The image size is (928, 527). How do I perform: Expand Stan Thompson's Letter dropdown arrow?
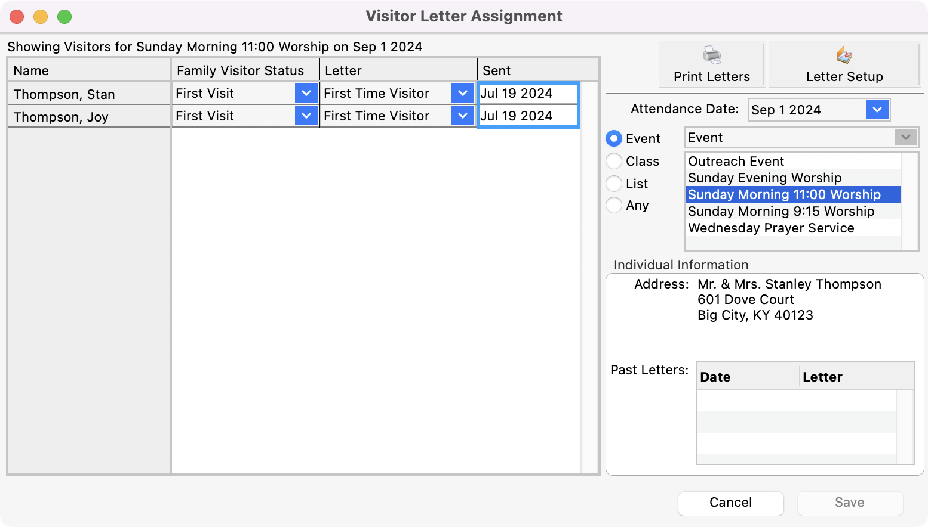pyautogui.click(x=462, y=93)
